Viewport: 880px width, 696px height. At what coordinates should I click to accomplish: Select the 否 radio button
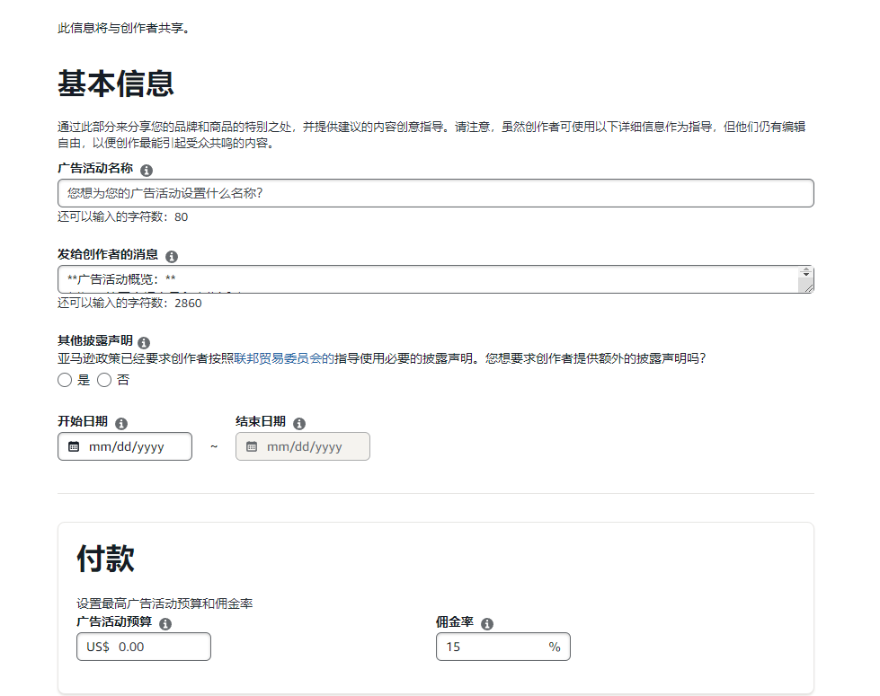point(103,380)
